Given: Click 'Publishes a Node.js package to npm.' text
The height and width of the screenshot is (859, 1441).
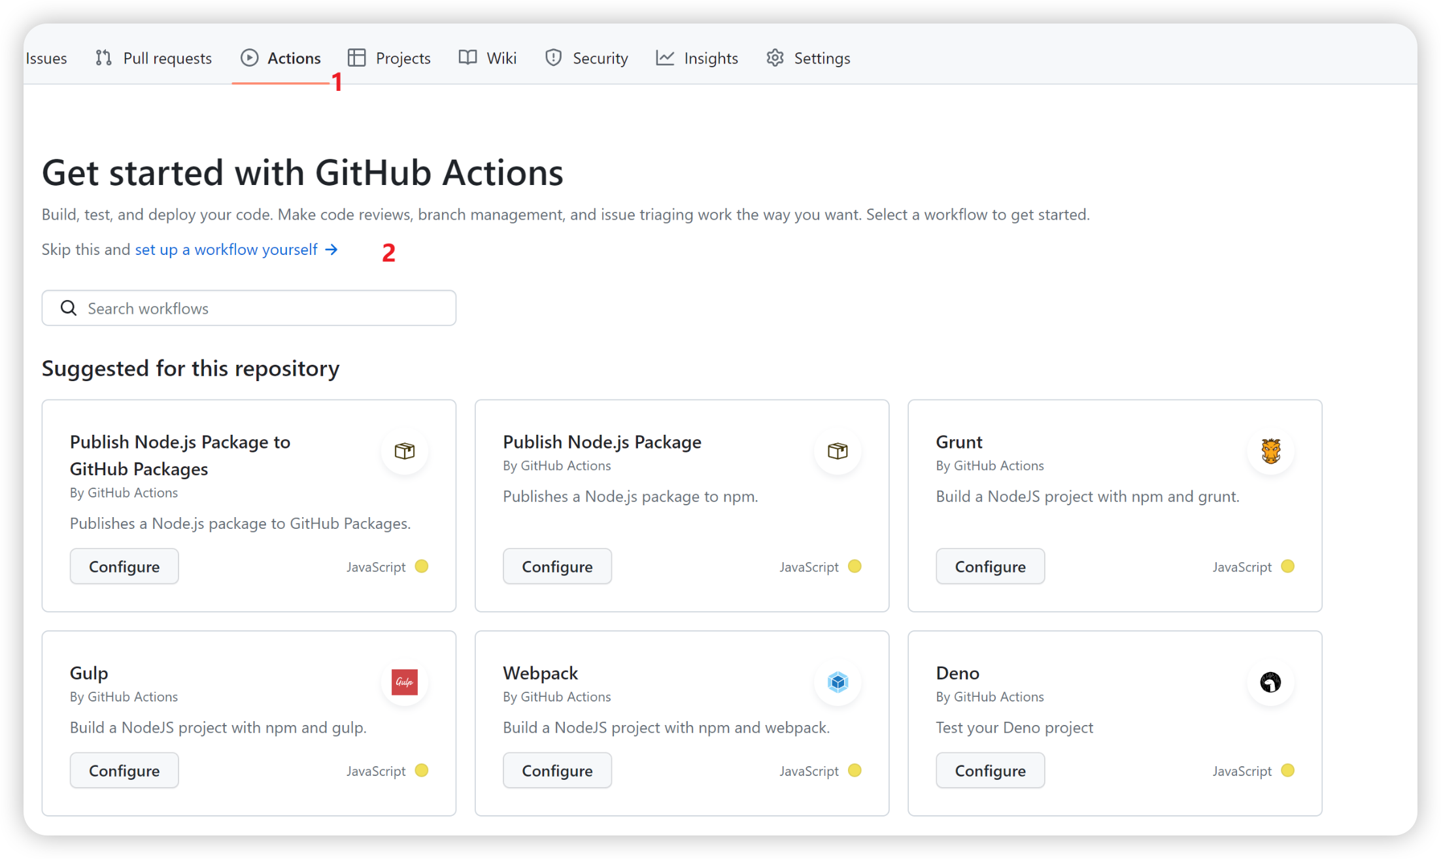Looking at the screenshot, I should (x=630, y=496).
